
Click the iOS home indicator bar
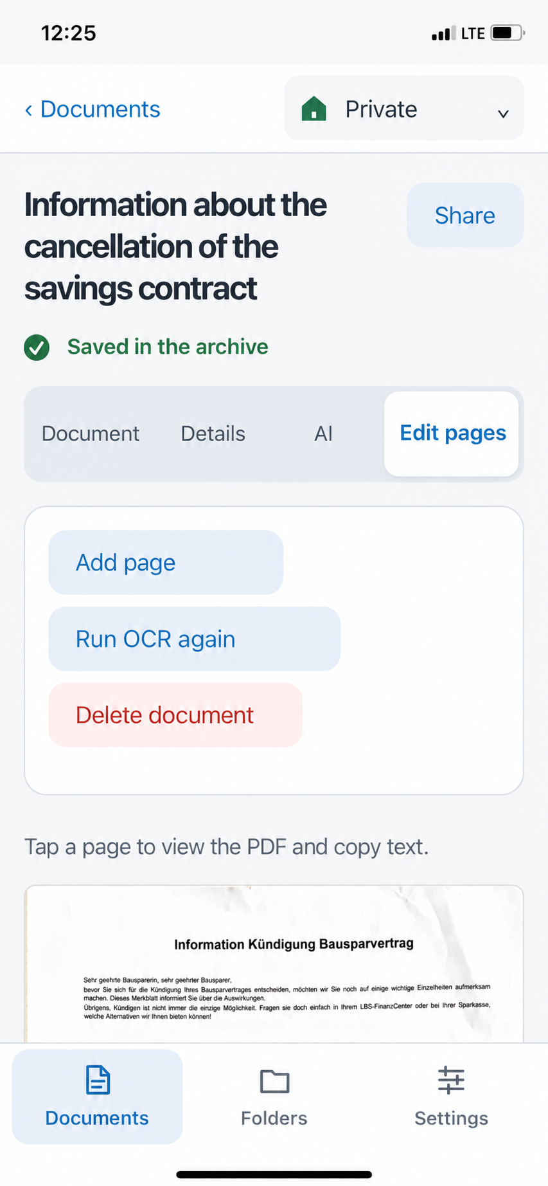pyautogui.click(x=274, y=1174)
